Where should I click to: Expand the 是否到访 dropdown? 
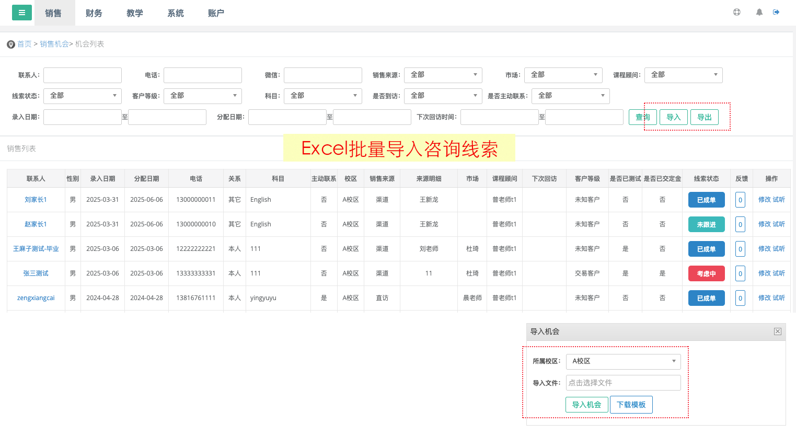coord(443,96)
